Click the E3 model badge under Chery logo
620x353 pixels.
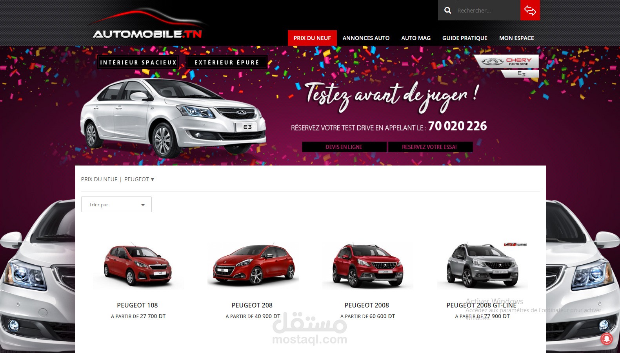point(521,73)
